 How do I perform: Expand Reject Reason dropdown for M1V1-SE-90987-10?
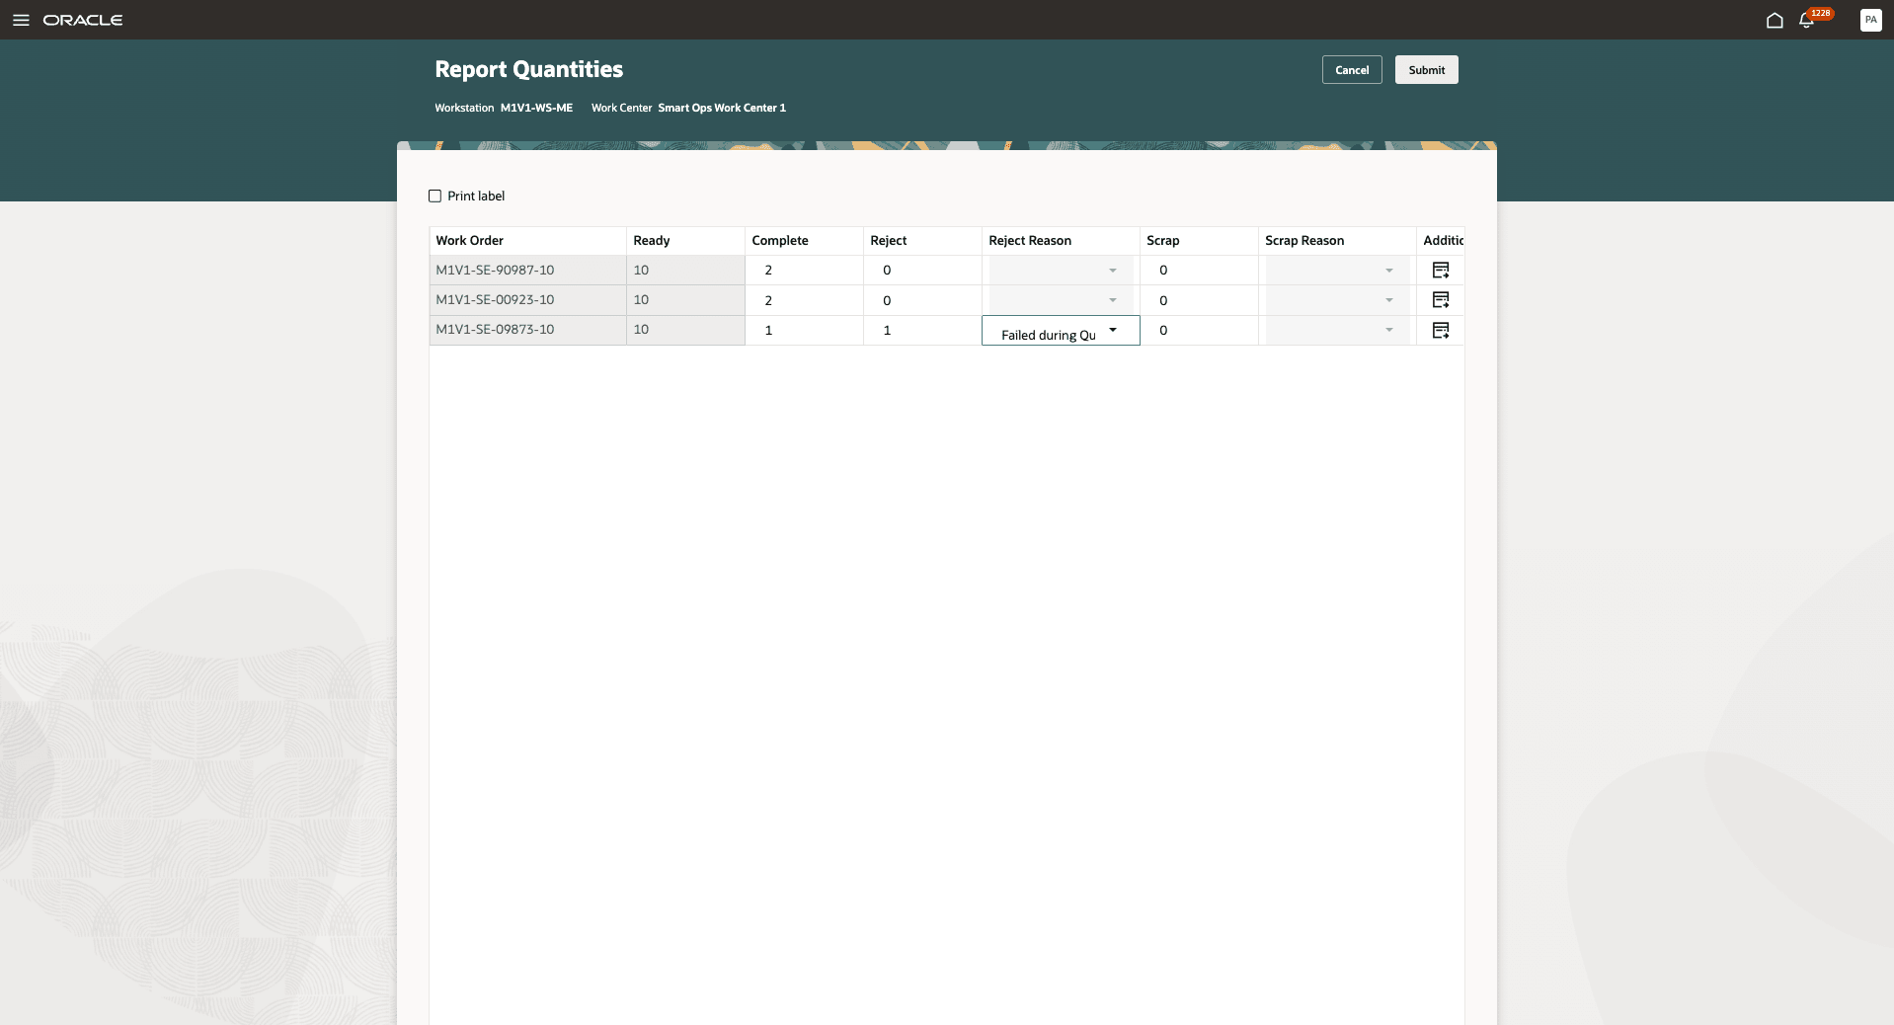[1112, 270]
